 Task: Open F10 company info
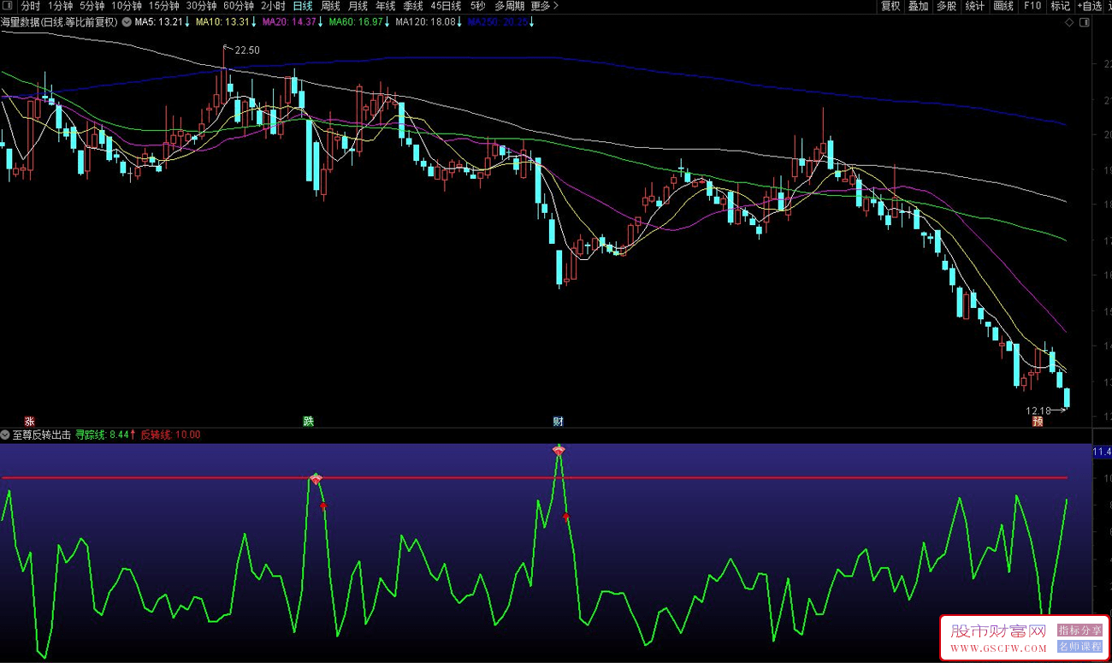[x=1032, y=6]
